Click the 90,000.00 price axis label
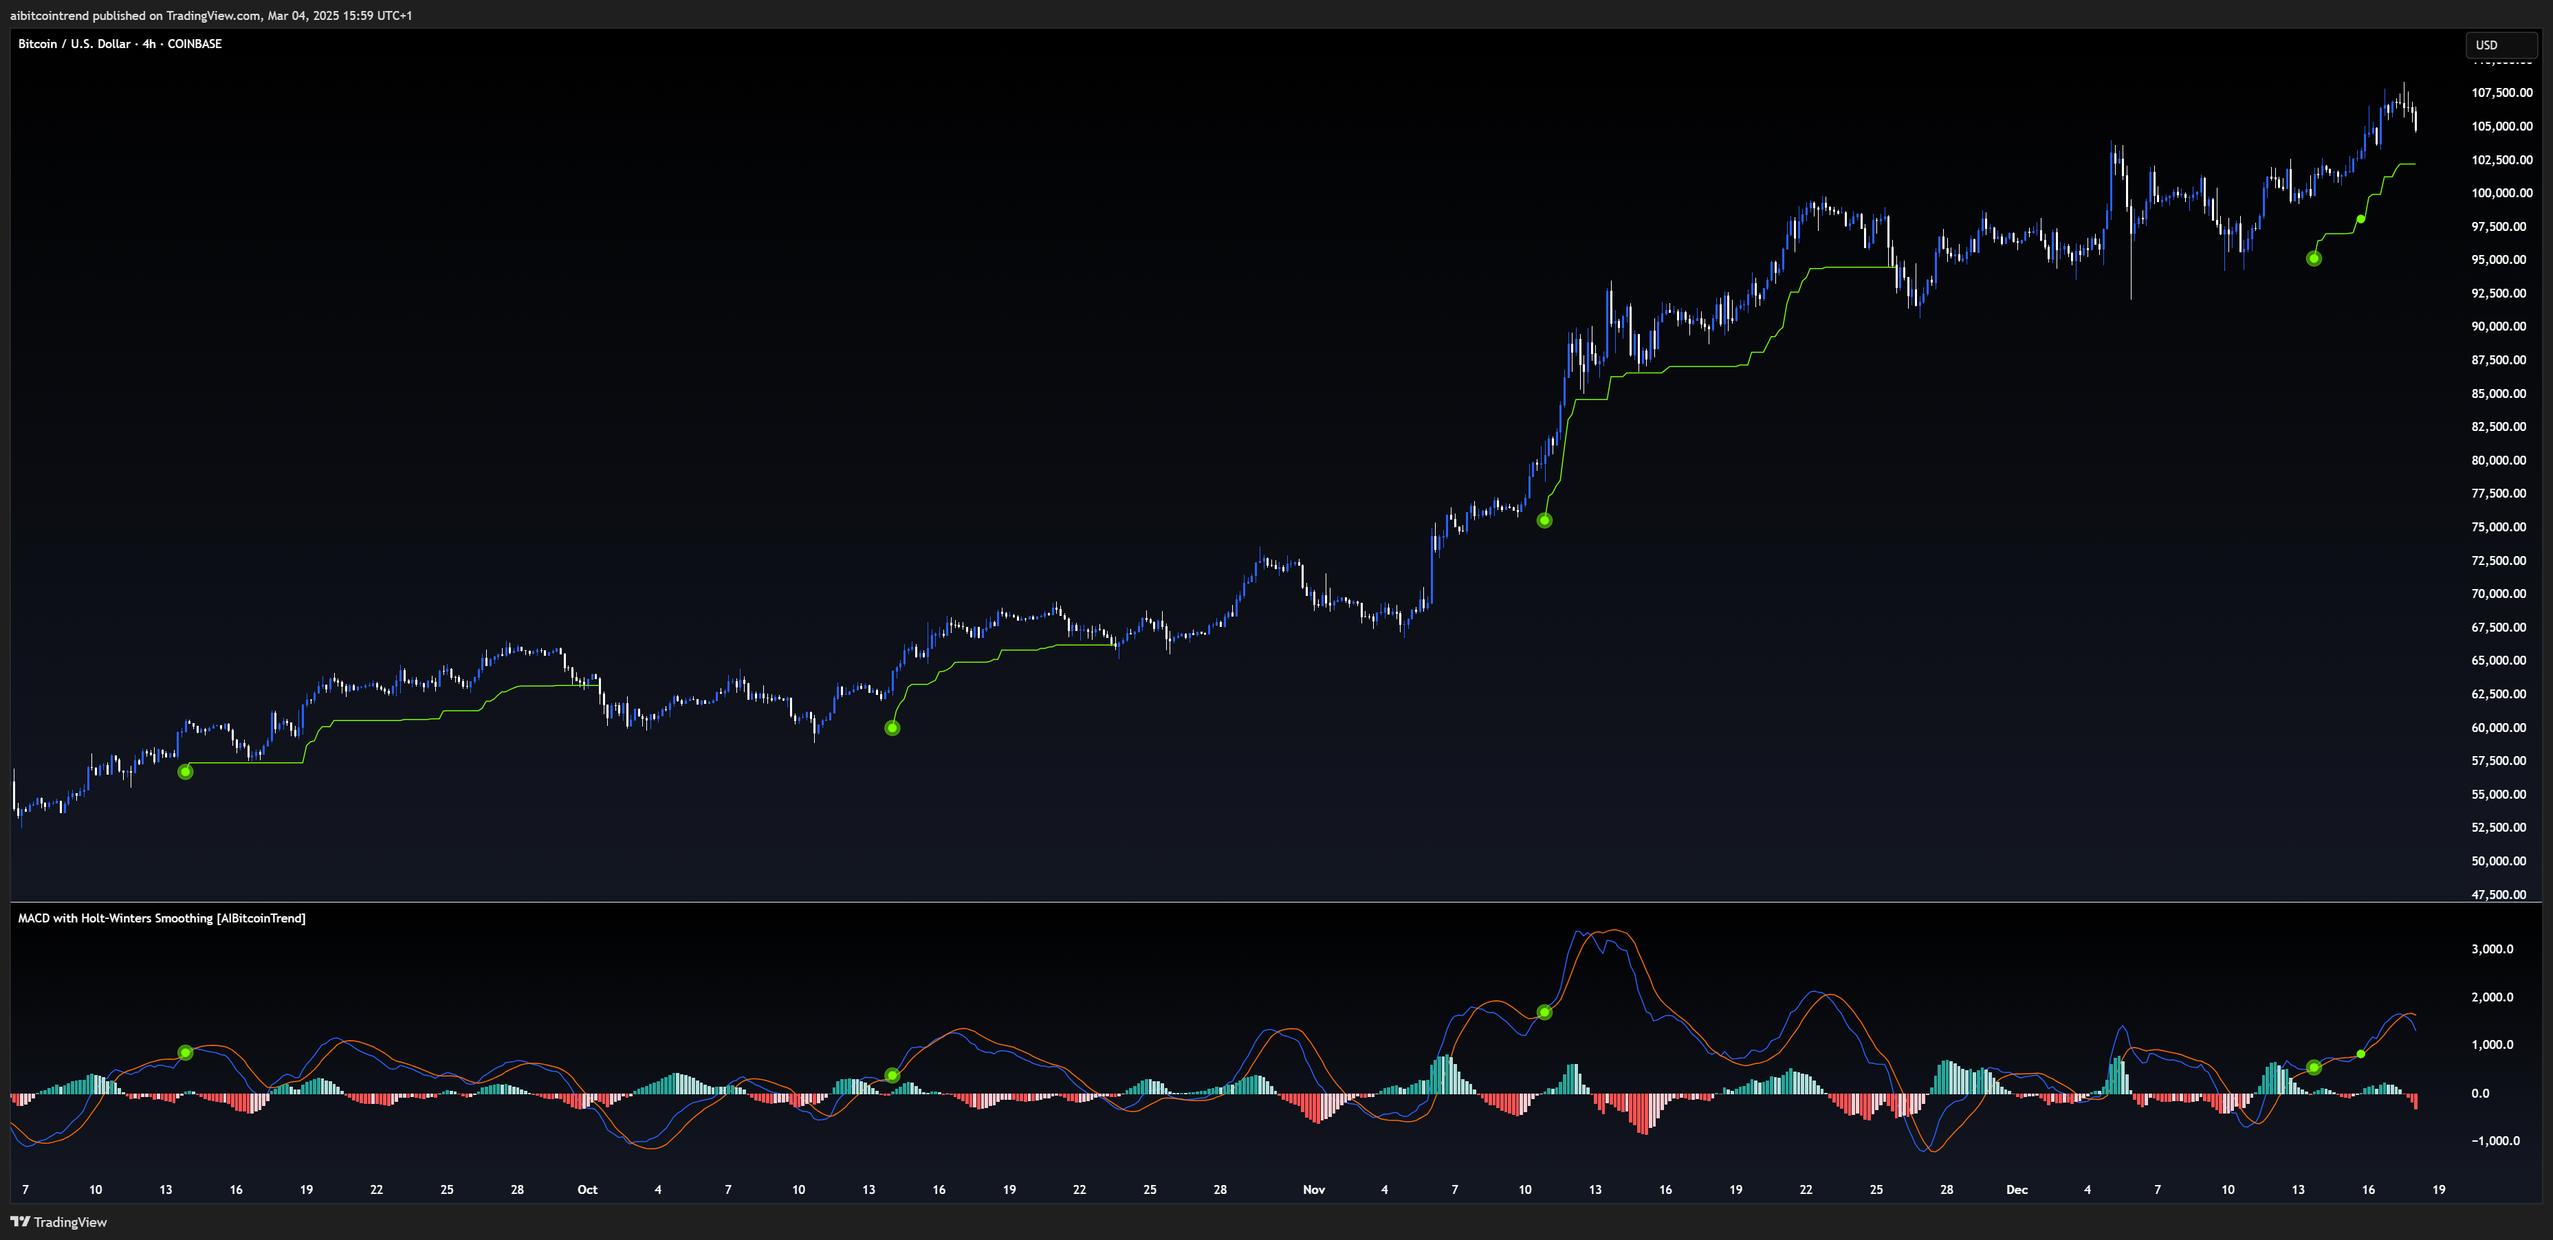2553x1240 pixels. 2499,326
